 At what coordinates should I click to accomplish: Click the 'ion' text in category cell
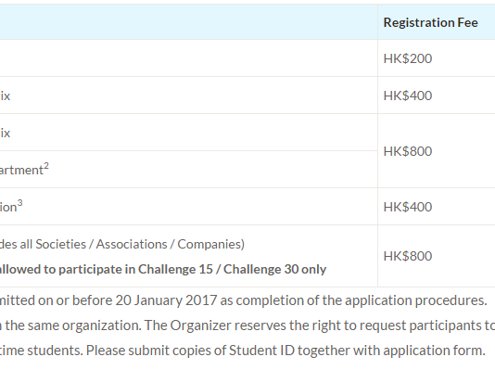8,208
